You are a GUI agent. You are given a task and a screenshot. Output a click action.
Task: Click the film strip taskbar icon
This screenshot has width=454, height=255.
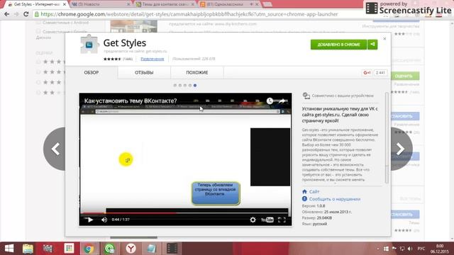click(172, 249)
